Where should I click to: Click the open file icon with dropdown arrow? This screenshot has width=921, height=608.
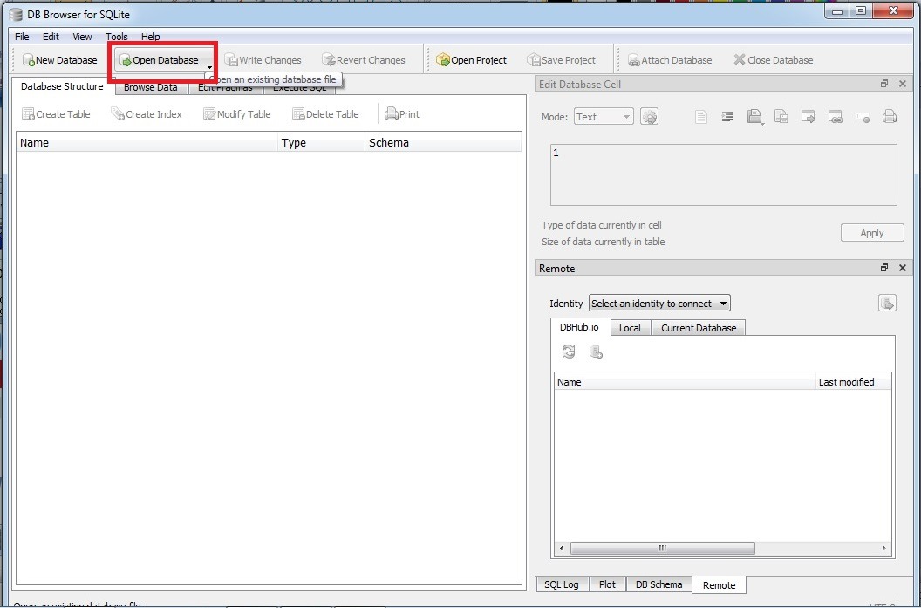click(754, 116)
